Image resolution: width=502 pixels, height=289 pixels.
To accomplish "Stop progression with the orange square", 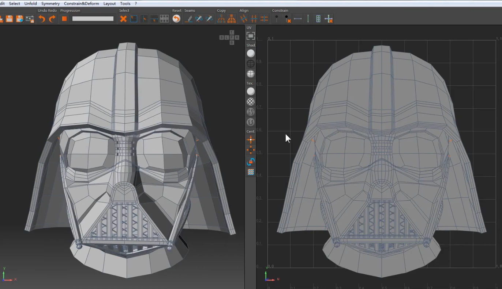I will pos(64,19).
